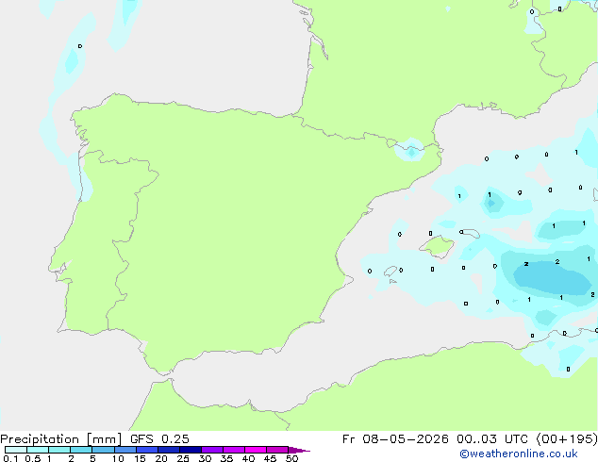Viewport: 598px width, 462px height.
Task: Click the 1–2 mm legend color swatch
Action: pos(59,450)
